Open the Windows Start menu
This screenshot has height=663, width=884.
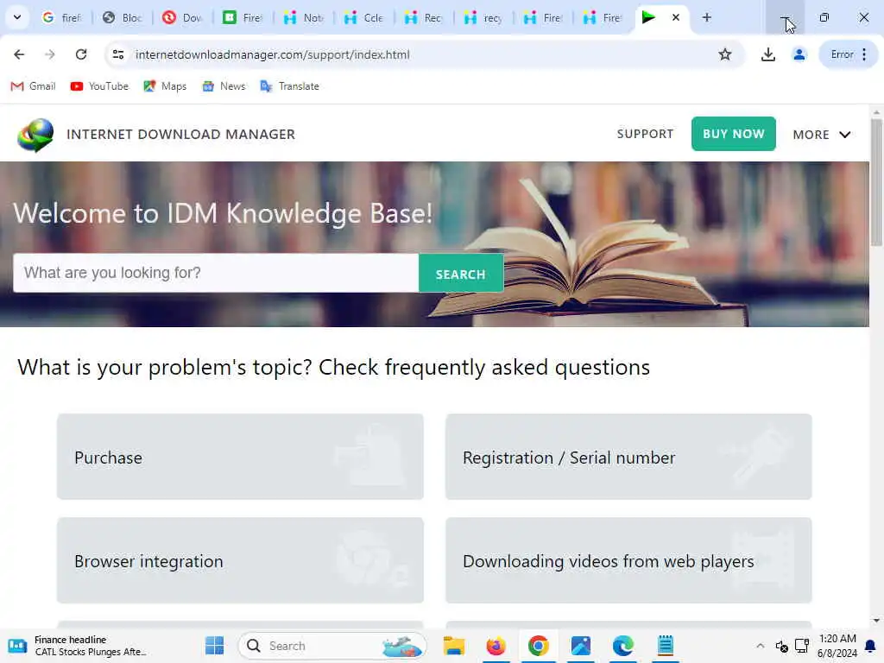click(x=214, y=646)
